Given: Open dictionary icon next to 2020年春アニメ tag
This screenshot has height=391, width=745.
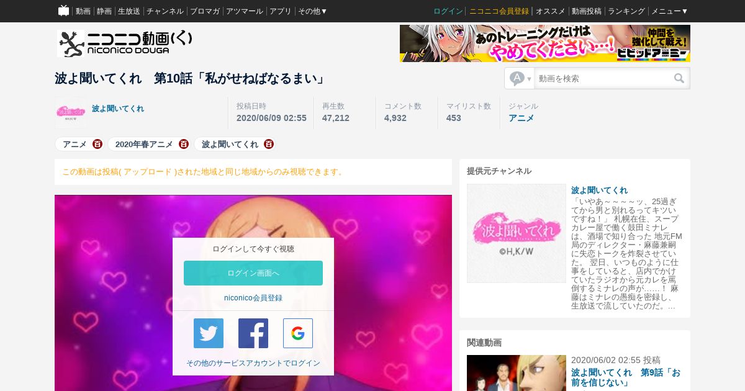Looking at the screenshot, I should click(183, 144).
